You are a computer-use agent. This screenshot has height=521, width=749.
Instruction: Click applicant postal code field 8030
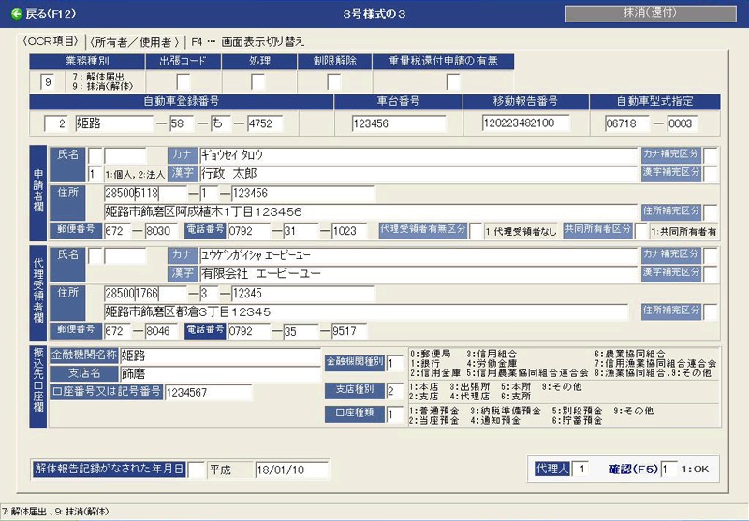[x=161, y=231]
